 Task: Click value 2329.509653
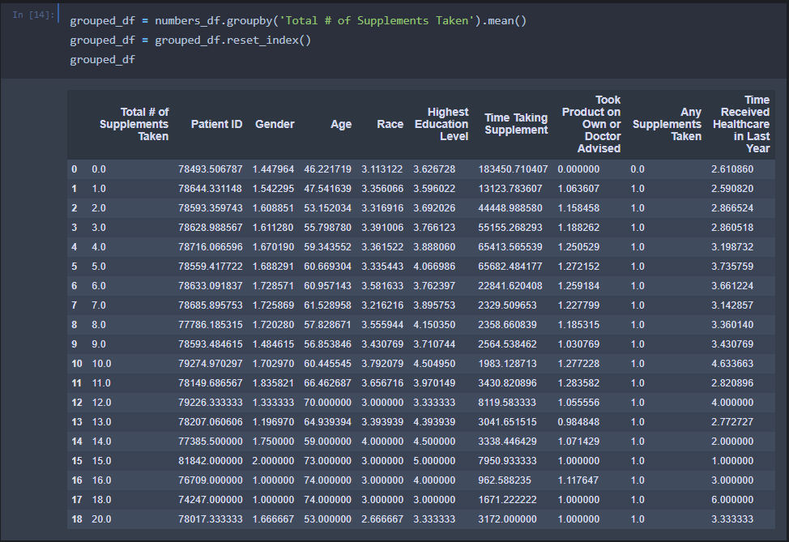pyautogui.click(x=507, y=305)
